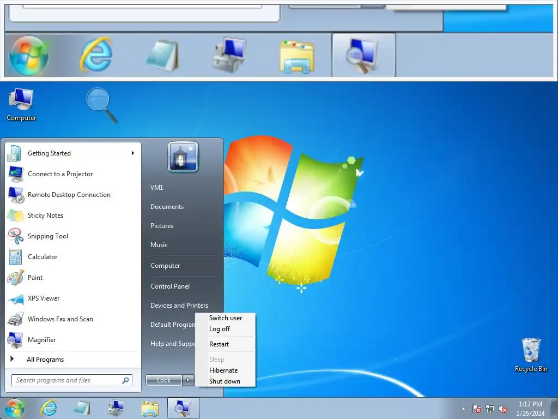
Task: Open Default Programs link
Action: tap(172, 325)
